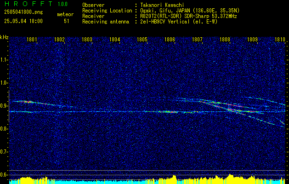Click the meteor label
This screenshot has width=289, height=184.
(65, 14)
